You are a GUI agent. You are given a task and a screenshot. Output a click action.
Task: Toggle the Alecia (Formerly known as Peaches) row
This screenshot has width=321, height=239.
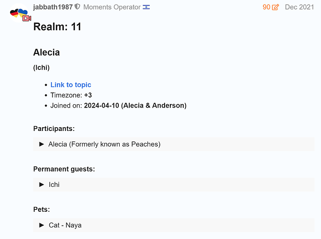tap(104, 144)
